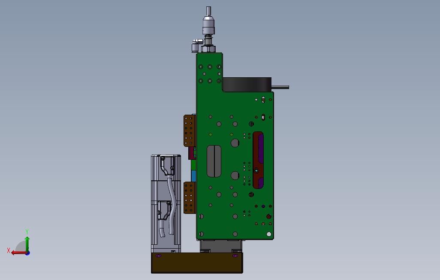Select the small blue block on the plate edge
The width and height of the screenshot is (440, 280).
[x=193, y=176]
